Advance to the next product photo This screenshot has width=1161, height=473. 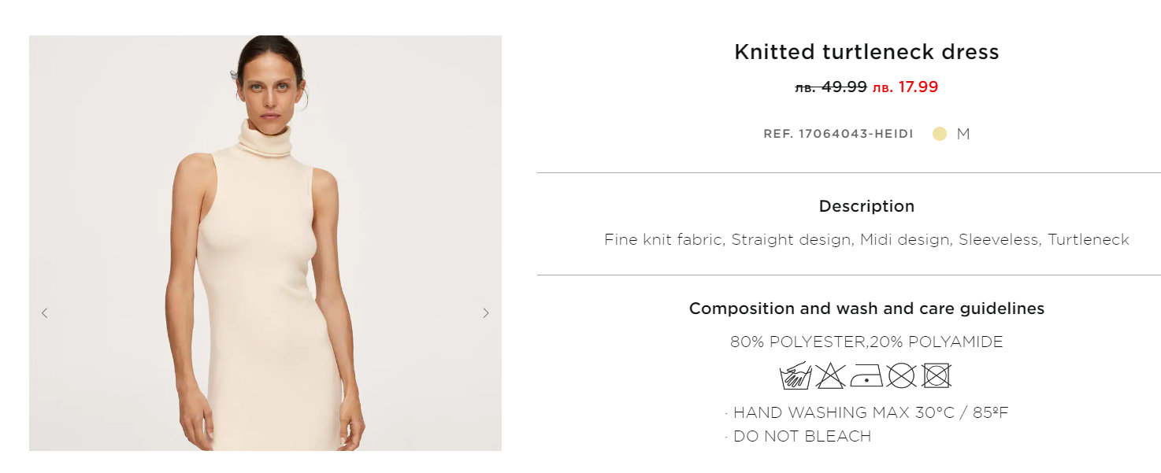point(486,313)
